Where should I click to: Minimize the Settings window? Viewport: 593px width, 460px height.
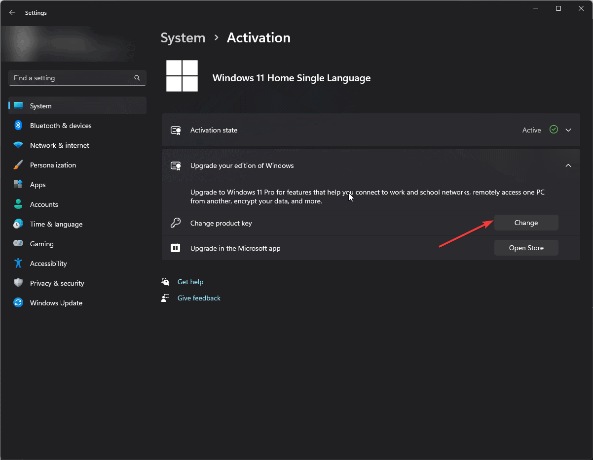click(x=536, y=8)
